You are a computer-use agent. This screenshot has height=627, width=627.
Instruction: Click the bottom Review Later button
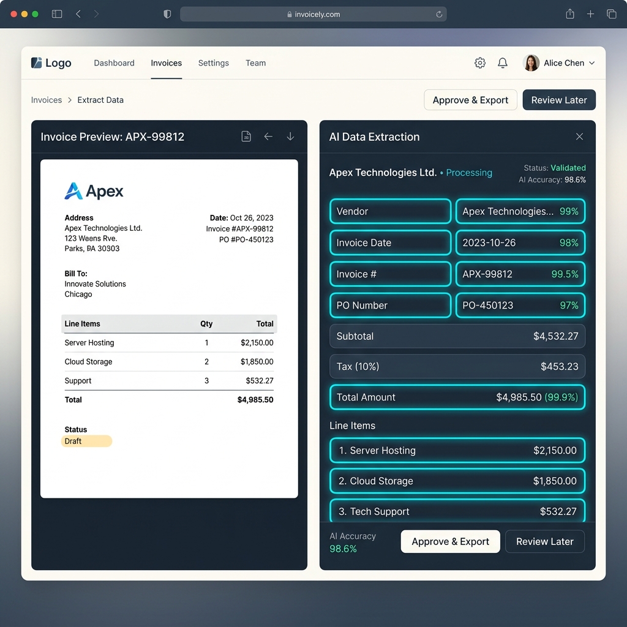click(544, 541)
